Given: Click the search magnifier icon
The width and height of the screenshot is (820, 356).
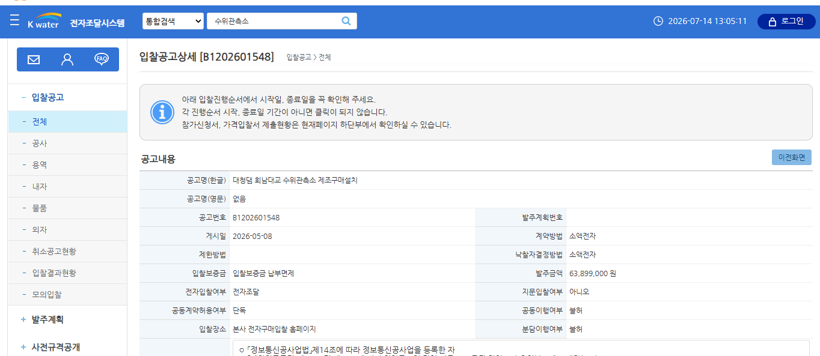Looking at the screenshot, I should (x=346, y=21).
